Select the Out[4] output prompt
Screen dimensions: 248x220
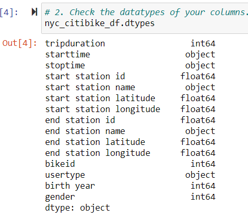click(19, 43)
